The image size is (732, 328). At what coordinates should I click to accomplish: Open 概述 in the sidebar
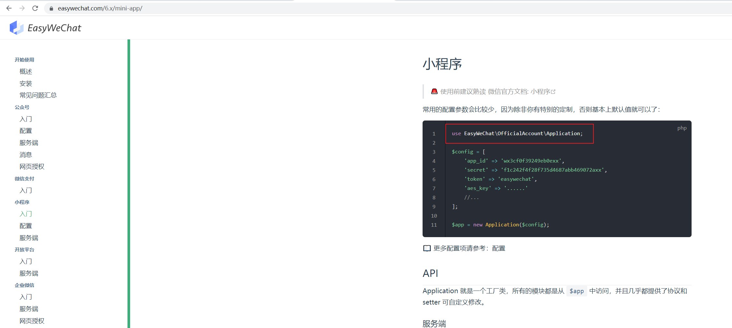tap(26, 71)
